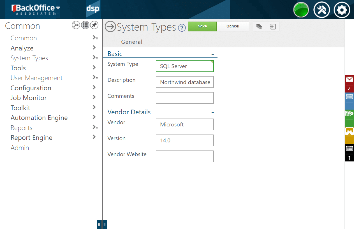Click the yellow puzzle piece sidebar icon
Screen dimensions: 354x229
click(349, 131)
